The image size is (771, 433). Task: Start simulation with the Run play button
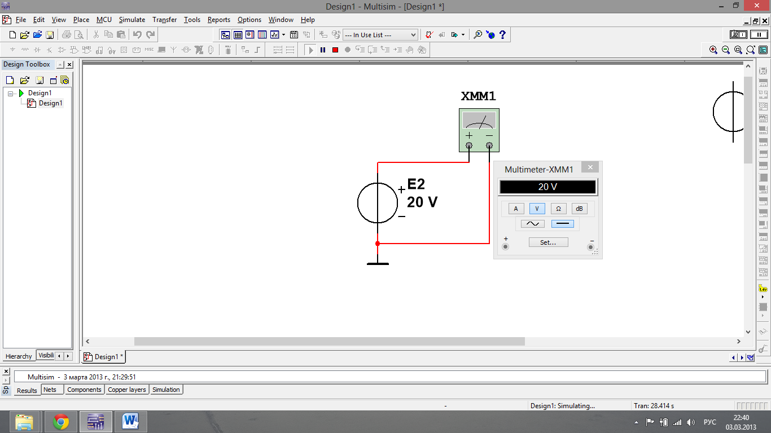pyautogui.click(x=310, y=50)
